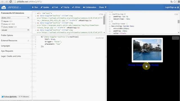Click the Frameworks & Extensions heading
Image resolution: width=180 pixels, height=101 pixels.
coord(12,13)
